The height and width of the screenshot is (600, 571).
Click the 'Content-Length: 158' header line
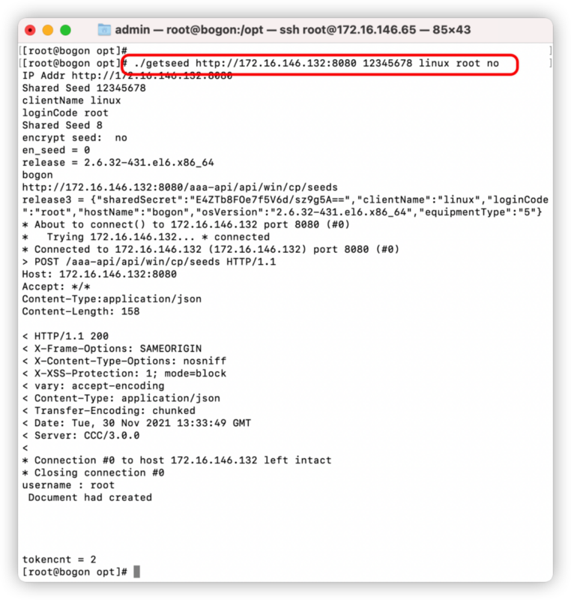(81, 311)
